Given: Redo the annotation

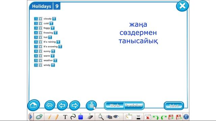Looking at the screenshot, I should (x=164, y=117).
